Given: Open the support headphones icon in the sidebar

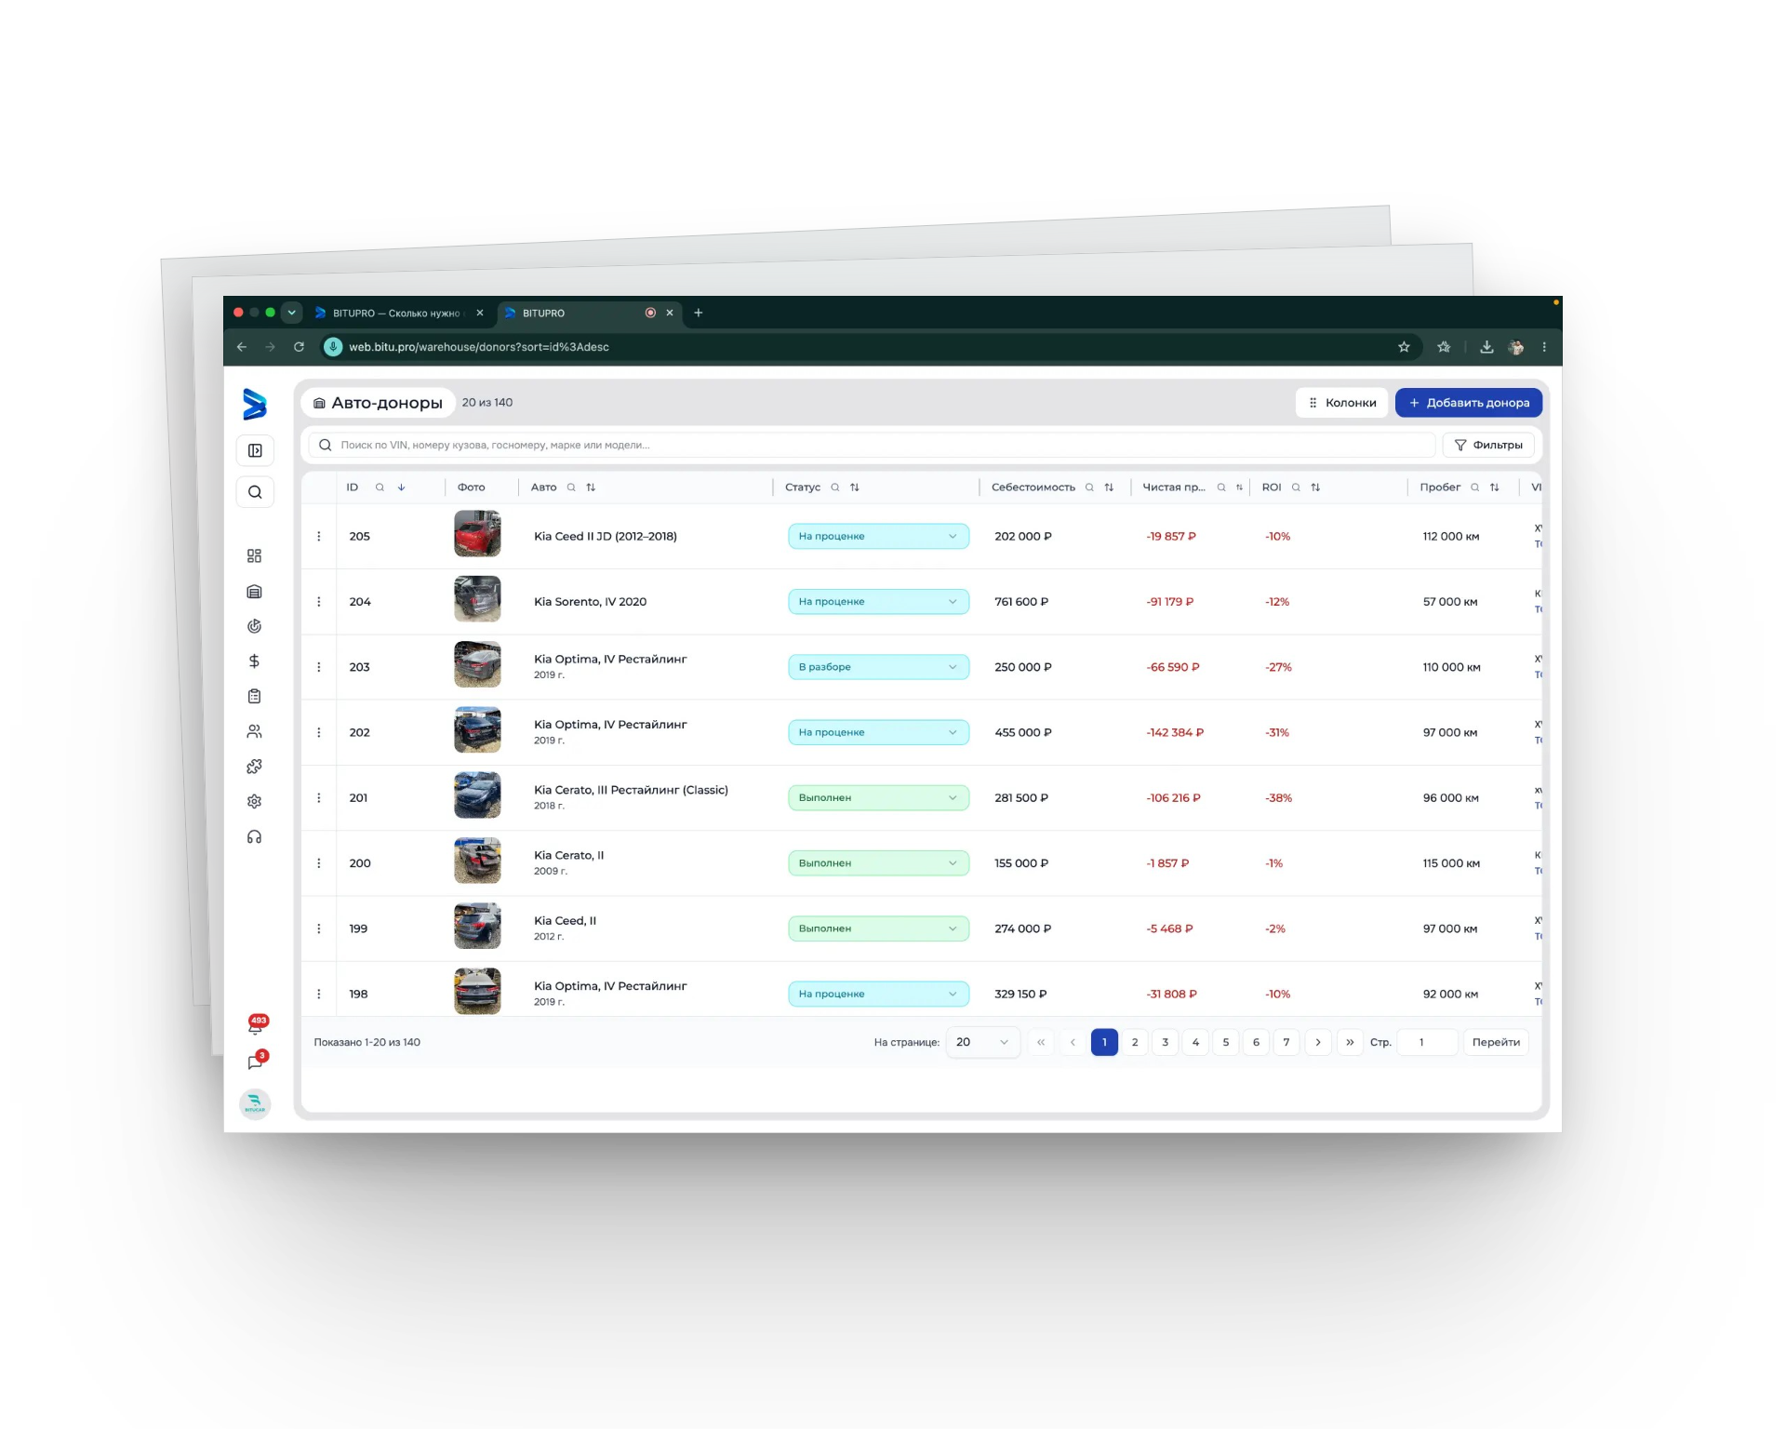Looking at the screenshot, I should pyautogui.click(x=254, y=837).
